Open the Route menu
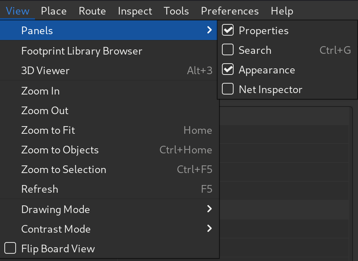Screen dimensions: 358x261 coord(92,11)
